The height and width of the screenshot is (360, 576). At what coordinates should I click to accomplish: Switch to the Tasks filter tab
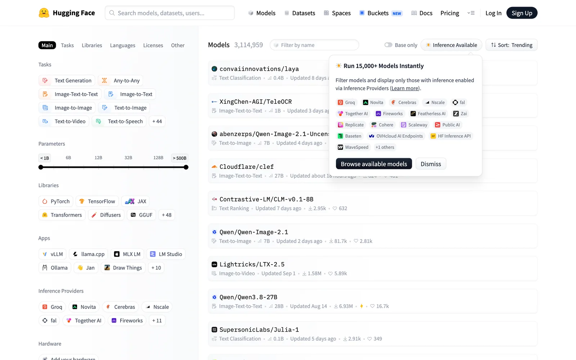[67, 45]
